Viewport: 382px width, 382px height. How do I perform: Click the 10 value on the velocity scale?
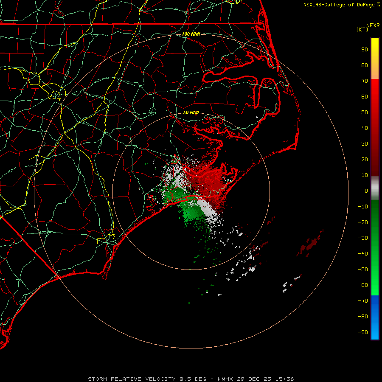tap(365, 175)
